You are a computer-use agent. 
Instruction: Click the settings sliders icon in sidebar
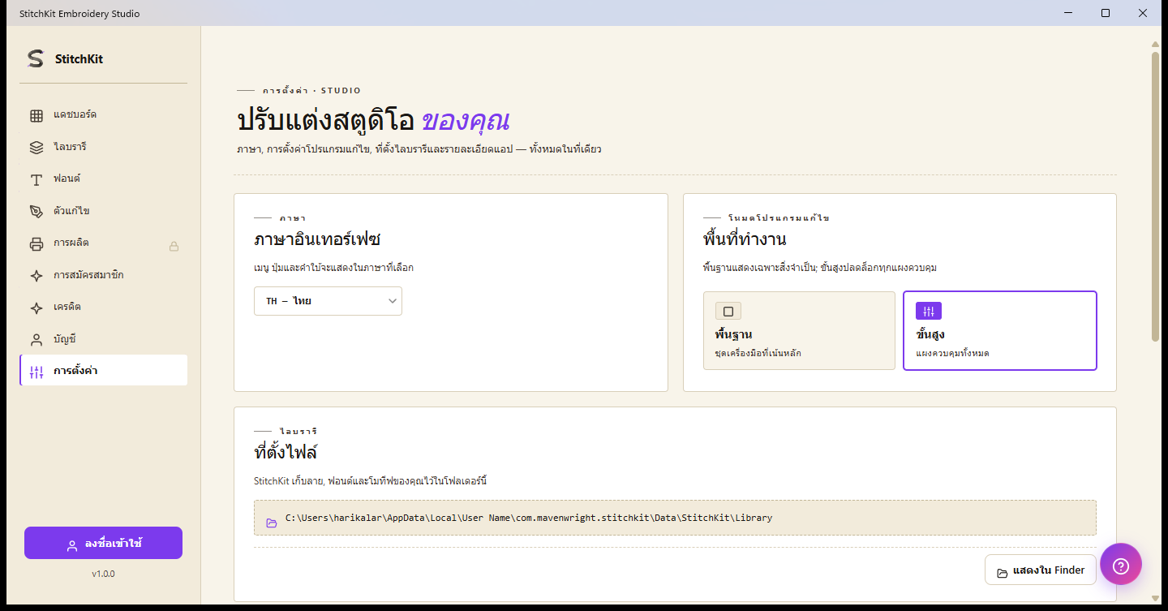click(36, 372)
